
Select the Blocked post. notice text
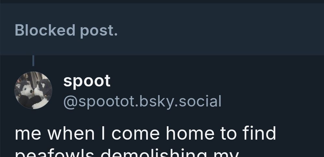coord(66,30)
